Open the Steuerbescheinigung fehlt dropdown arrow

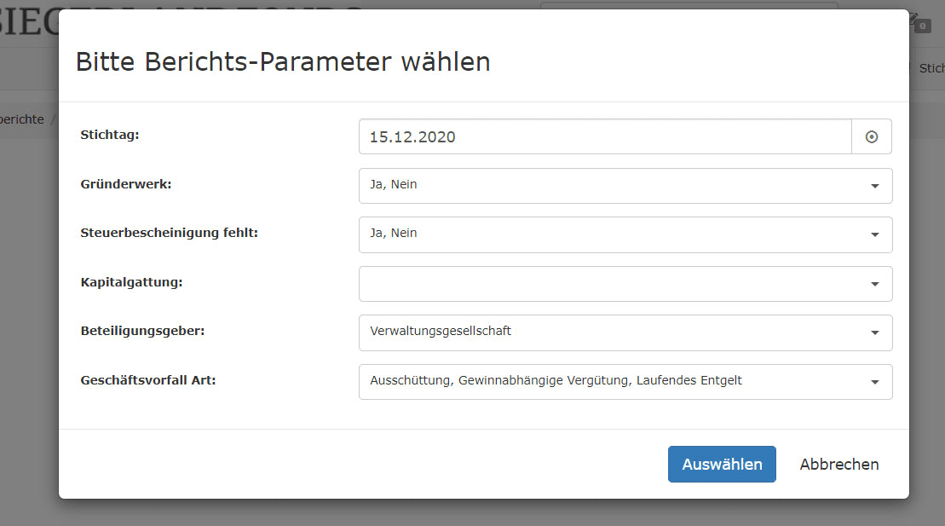tap(874, 234)
